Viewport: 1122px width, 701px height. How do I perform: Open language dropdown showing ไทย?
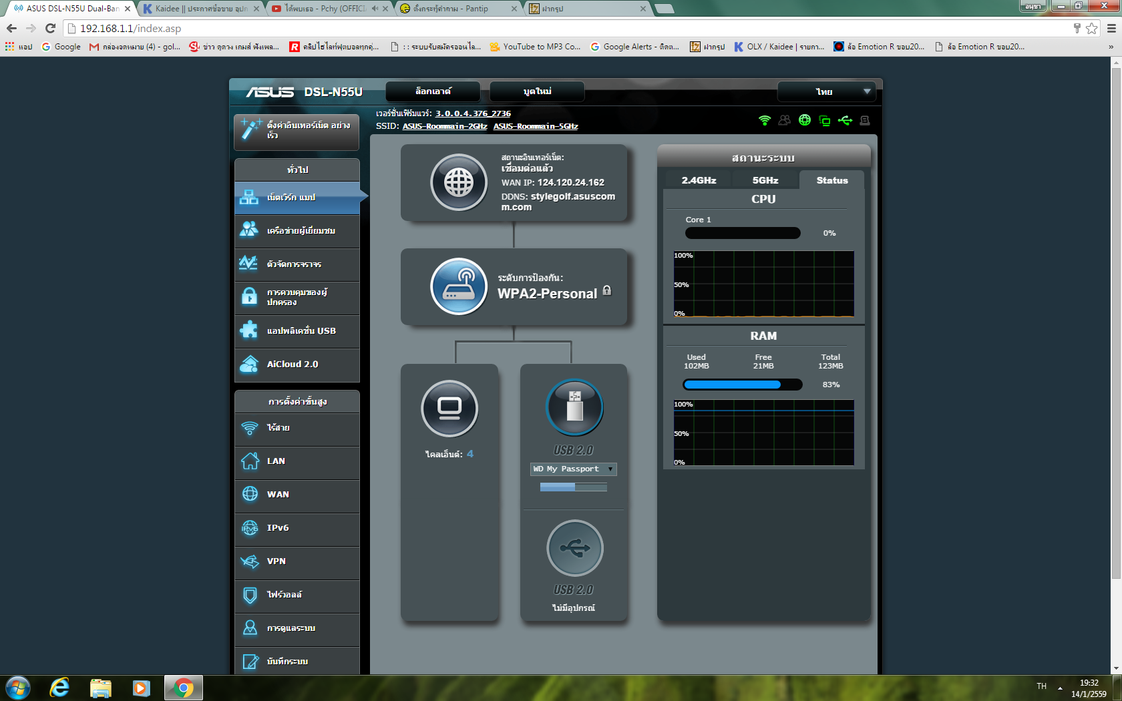pos(828,91)
